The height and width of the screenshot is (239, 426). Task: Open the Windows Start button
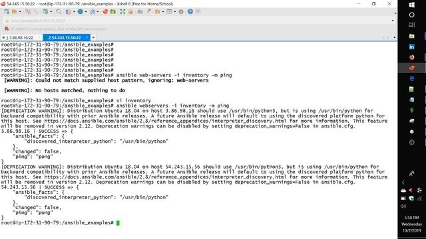[x=411, y=5]
